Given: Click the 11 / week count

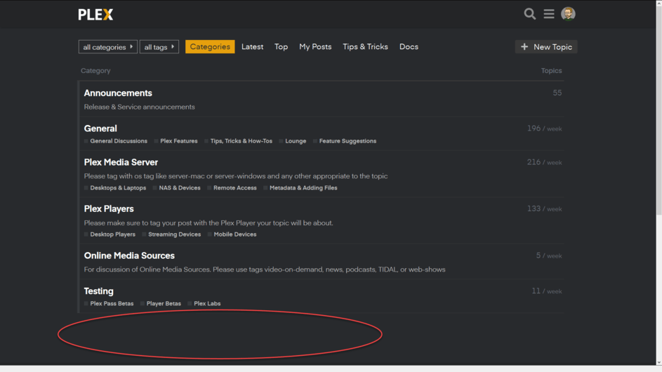Looking at the screenshot, I should [x=547, y=291].
